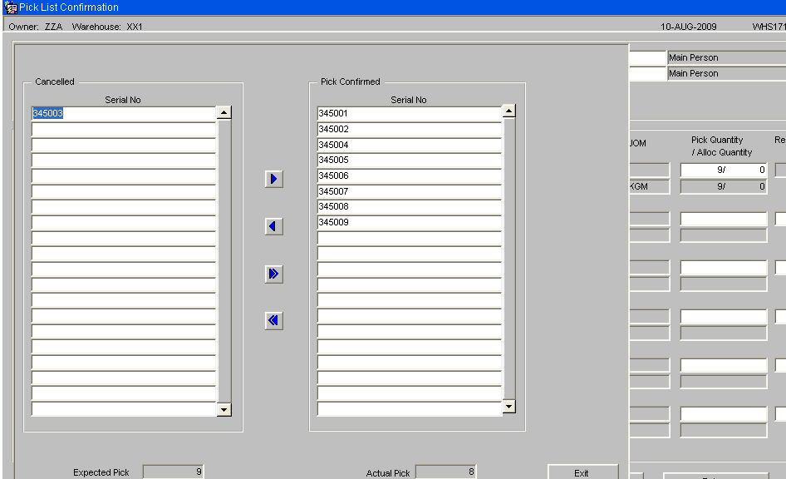Click the Actual Pick label
This screenshot has height=479, width=786.
click(x=387, y=473)
